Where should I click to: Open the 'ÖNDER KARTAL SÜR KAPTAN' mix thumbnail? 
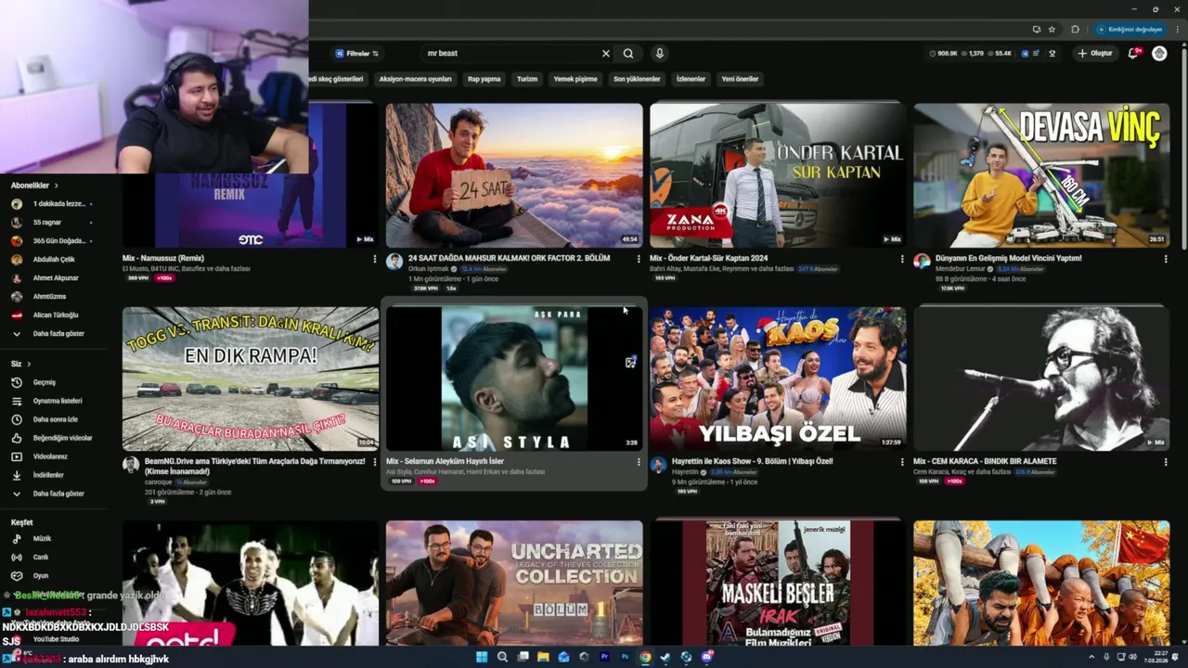pos(778,174)
